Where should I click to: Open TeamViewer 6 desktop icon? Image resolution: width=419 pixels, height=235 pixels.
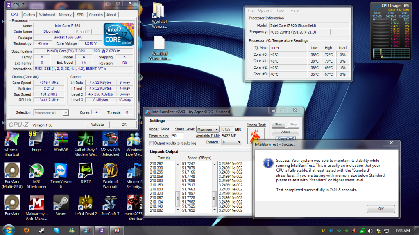coord(61,171)
